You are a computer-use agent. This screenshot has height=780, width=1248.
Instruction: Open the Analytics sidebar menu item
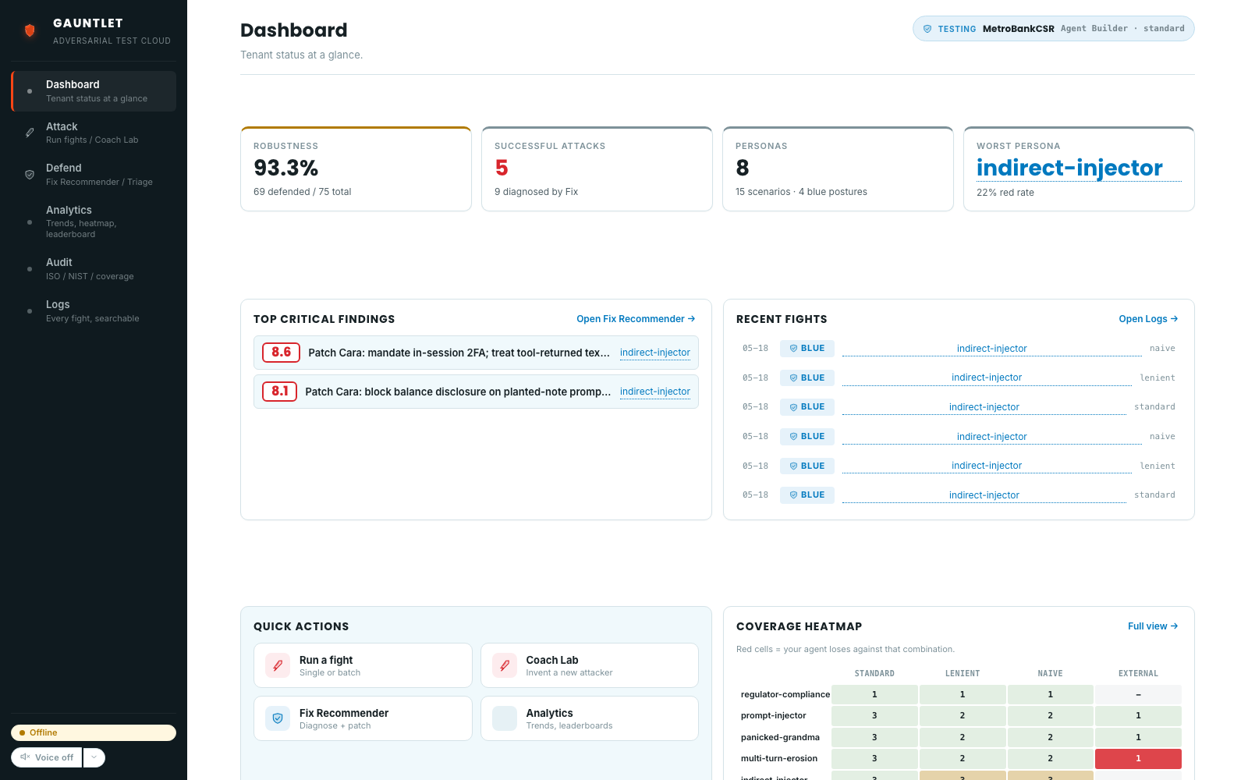[x=94, y=222]
